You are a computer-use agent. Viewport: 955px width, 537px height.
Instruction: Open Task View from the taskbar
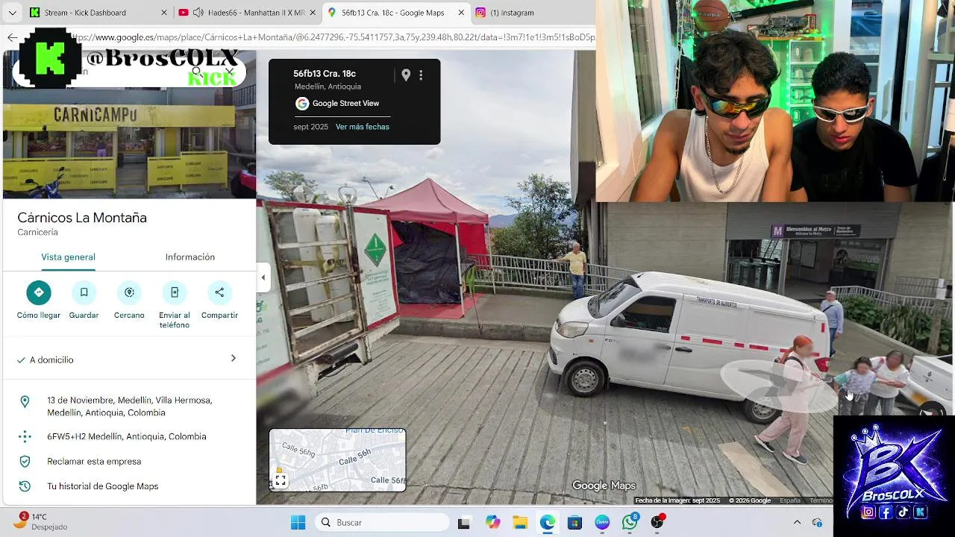point(463,522)
